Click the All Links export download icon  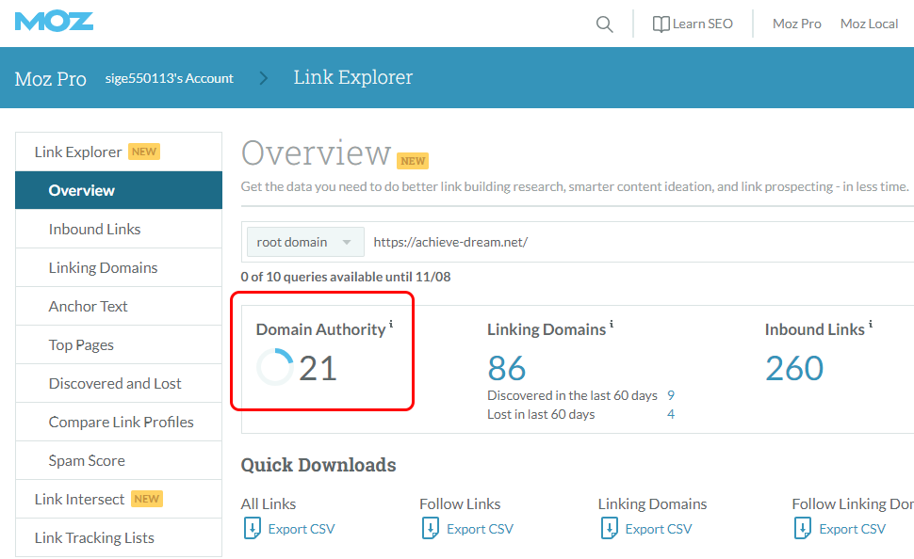253,528
